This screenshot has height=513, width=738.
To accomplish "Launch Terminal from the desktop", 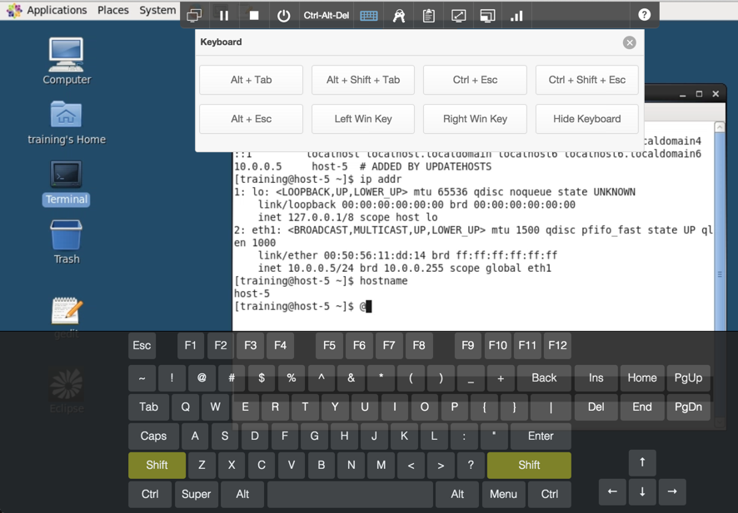I will 66,182.
